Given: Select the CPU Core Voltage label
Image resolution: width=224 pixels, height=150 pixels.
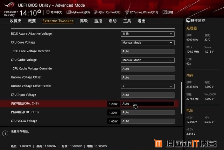Looking at the screenshot, I should point(23,43).
